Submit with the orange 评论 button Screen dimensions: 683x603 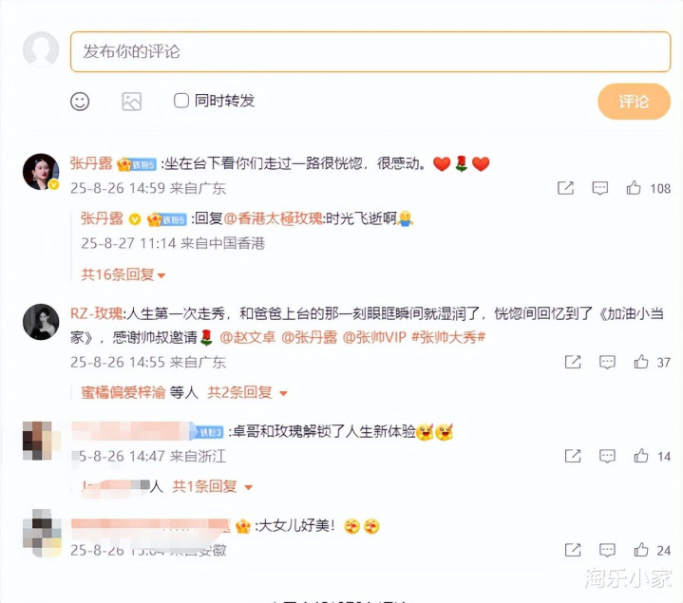click(634, 102)
